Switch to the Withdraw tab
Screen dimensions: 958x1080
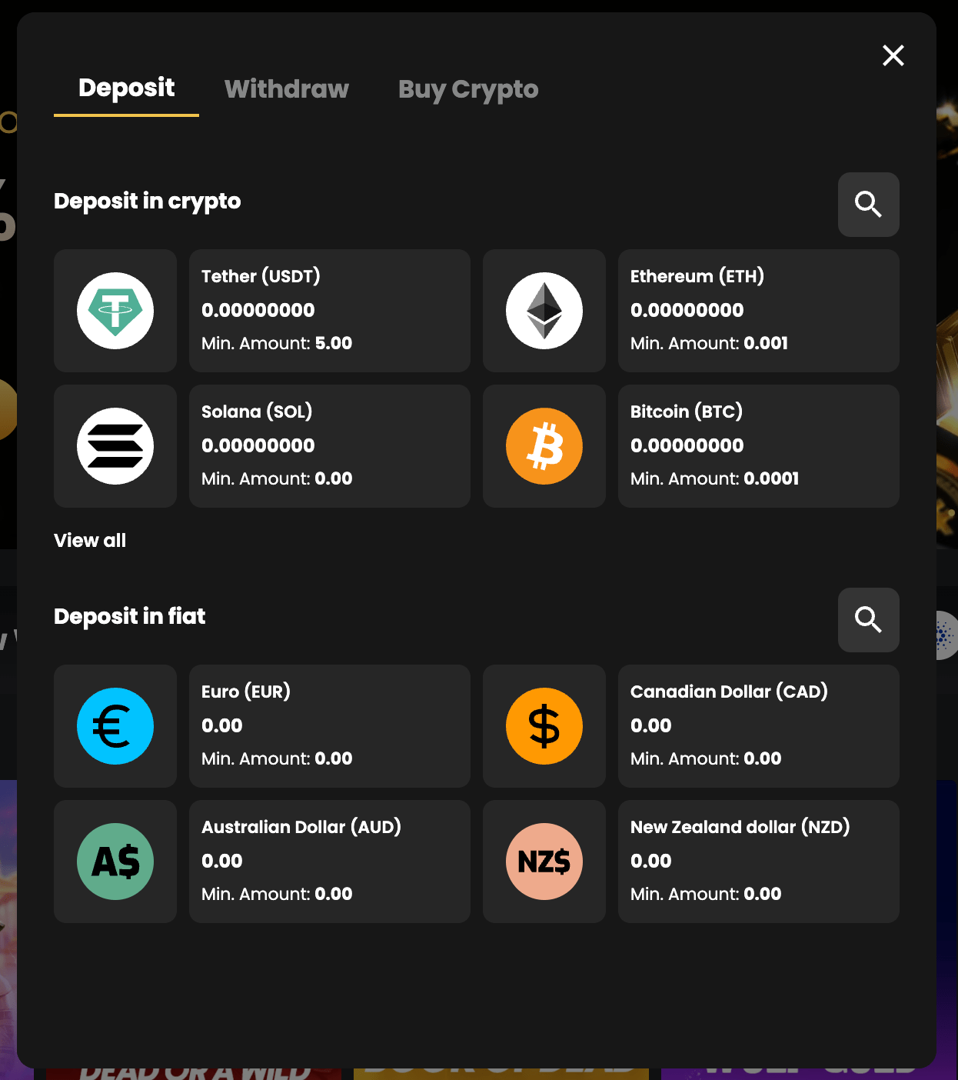(x=286, y=89)
